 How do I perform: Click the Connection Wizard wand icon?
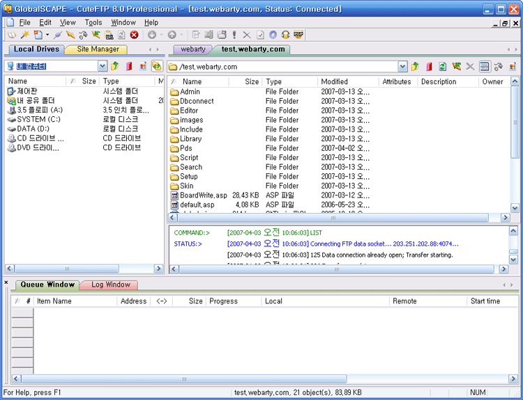pos(25,35)
